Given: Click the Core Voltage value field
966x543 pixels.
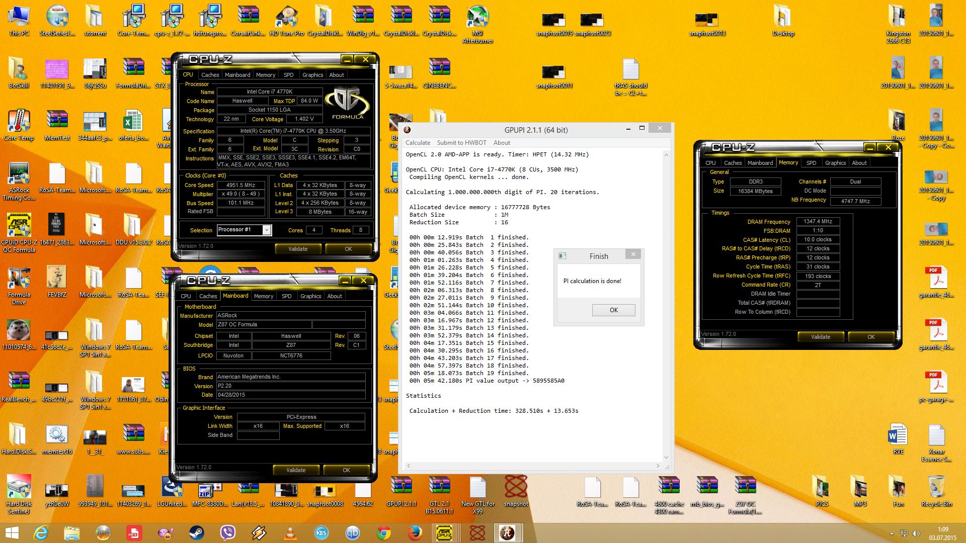Looking at the screenshot, I should point(304,119).
